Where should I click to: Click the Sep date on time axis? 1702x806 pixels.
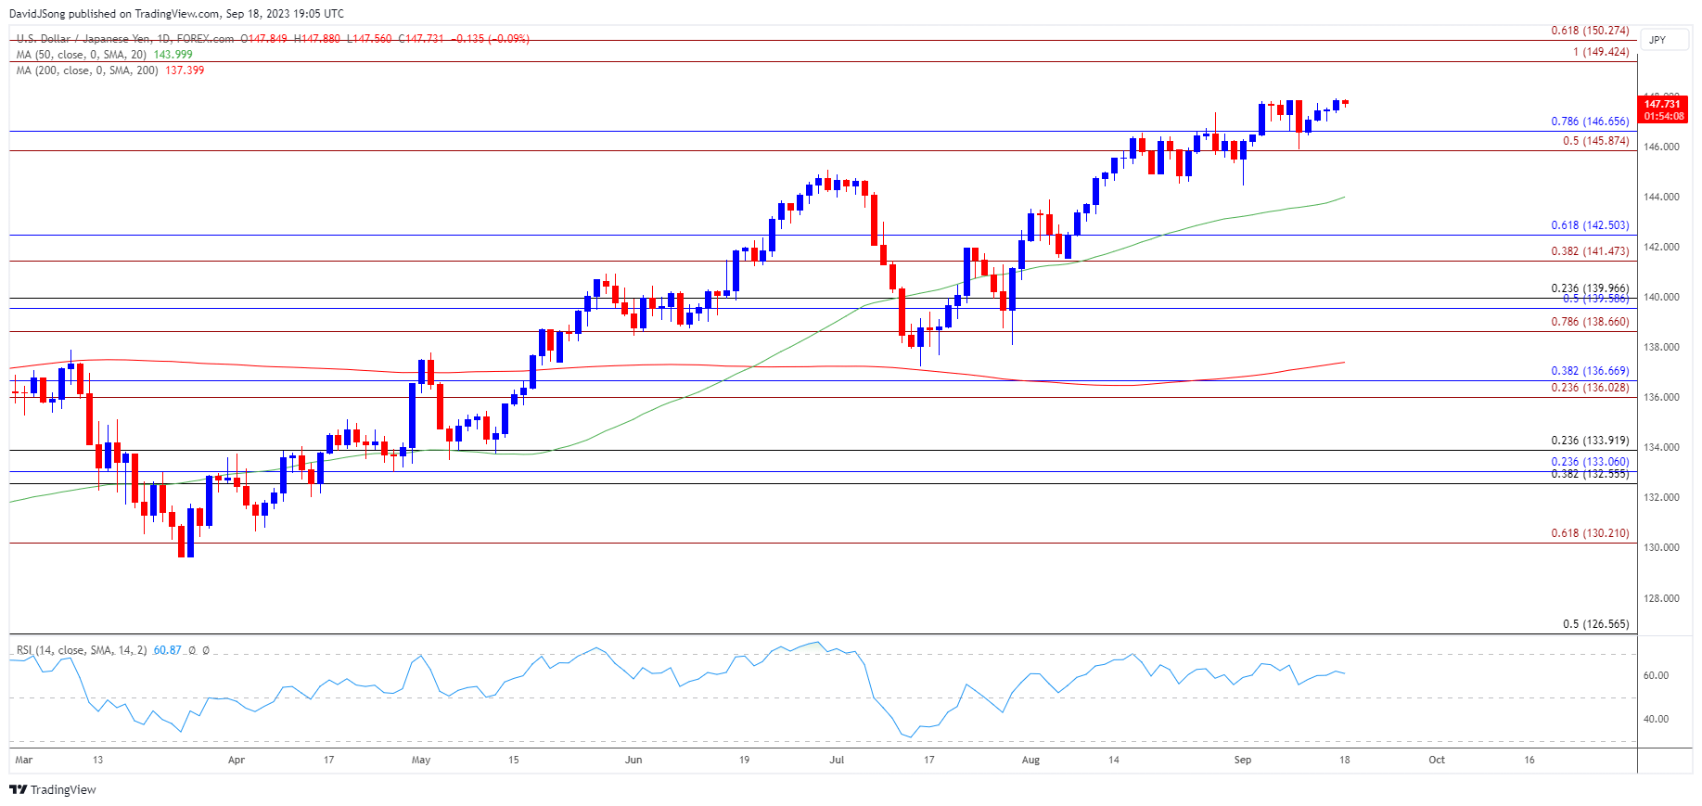coord(1243,760)
